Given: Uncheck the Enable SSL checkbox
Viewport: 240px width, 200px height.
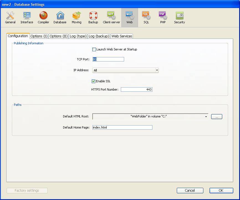Looking at the screenshot, I should (x=94, y=81).
